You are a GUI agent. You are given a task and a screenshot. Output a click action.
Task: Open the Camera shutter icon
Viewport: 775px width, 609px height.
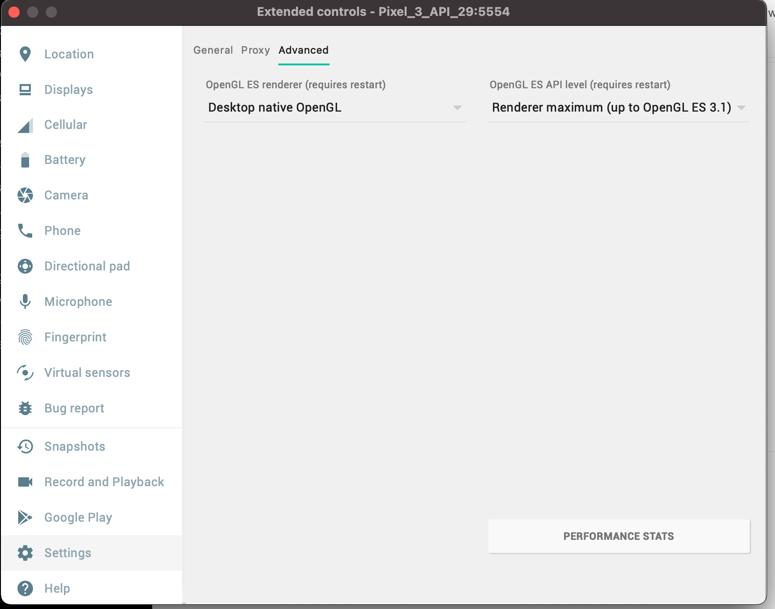25,195
